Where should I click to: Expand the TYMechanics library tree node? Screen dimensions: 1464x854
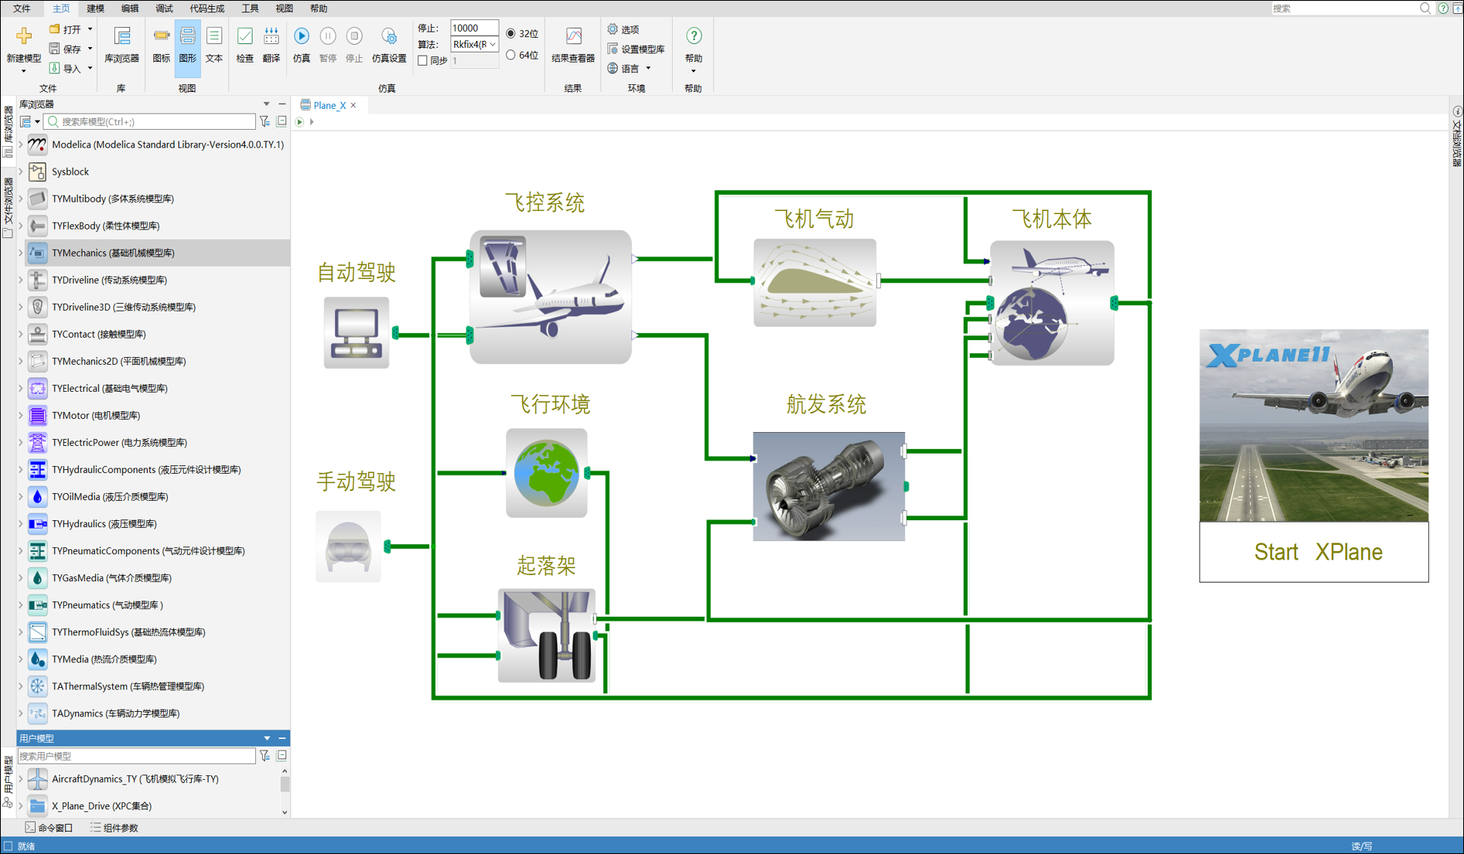point(21,253)
